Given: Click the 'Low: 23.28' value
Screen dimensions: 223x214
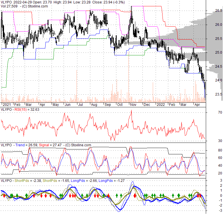Looking at the screenshot, I should point(82,2).
